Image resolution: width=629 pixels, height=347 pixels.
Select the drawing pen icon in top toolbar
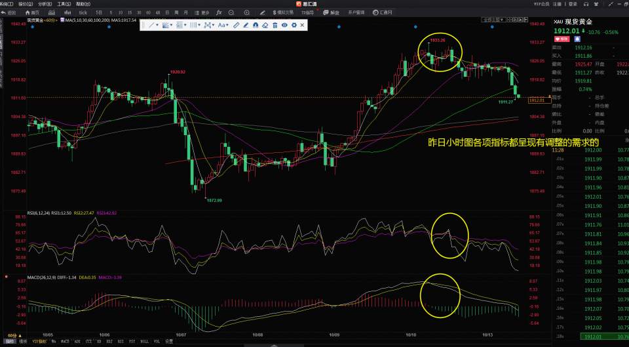(x=262, y=13)
